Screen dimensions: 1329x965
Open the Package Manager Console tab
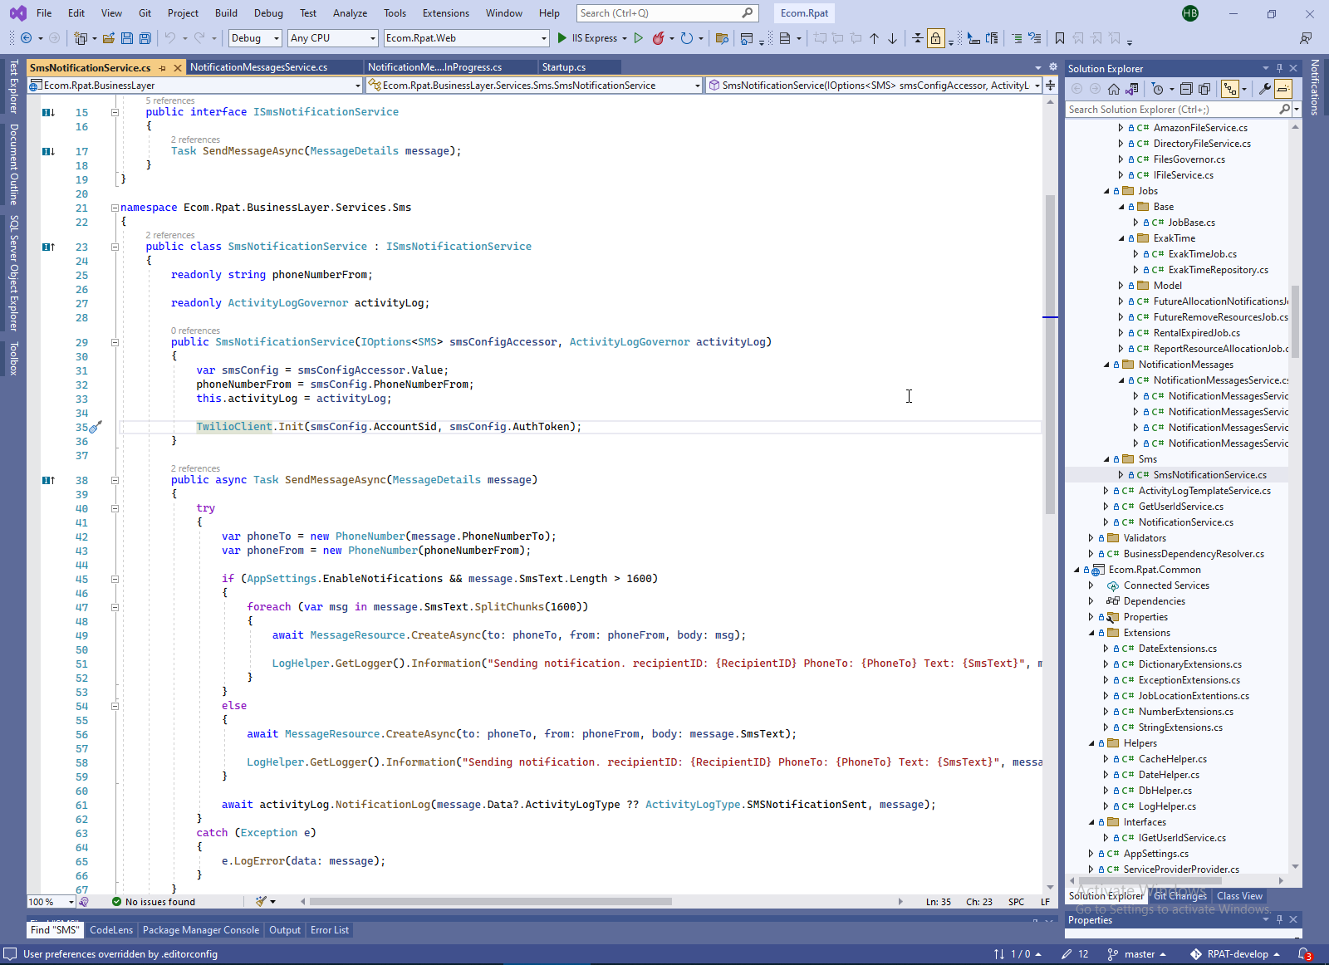point(200,930)
